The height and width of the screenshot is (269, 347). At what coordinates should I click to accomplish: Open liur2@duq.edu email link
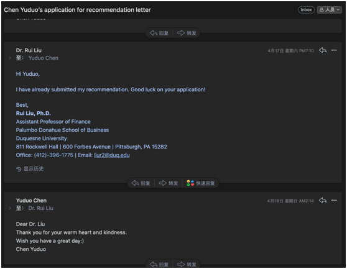[112, 155]
